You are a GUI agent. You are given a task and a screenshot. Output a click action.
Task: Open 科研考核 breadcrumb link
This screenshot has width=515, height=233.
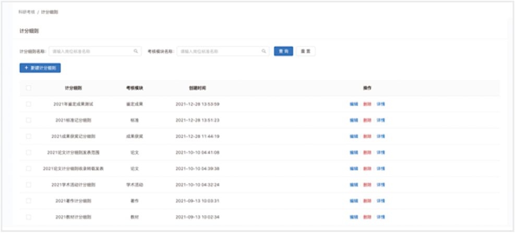(26, 12)
